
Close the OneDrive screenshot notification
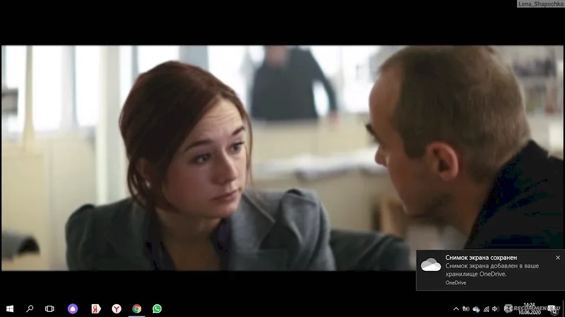tap(558, 258)
